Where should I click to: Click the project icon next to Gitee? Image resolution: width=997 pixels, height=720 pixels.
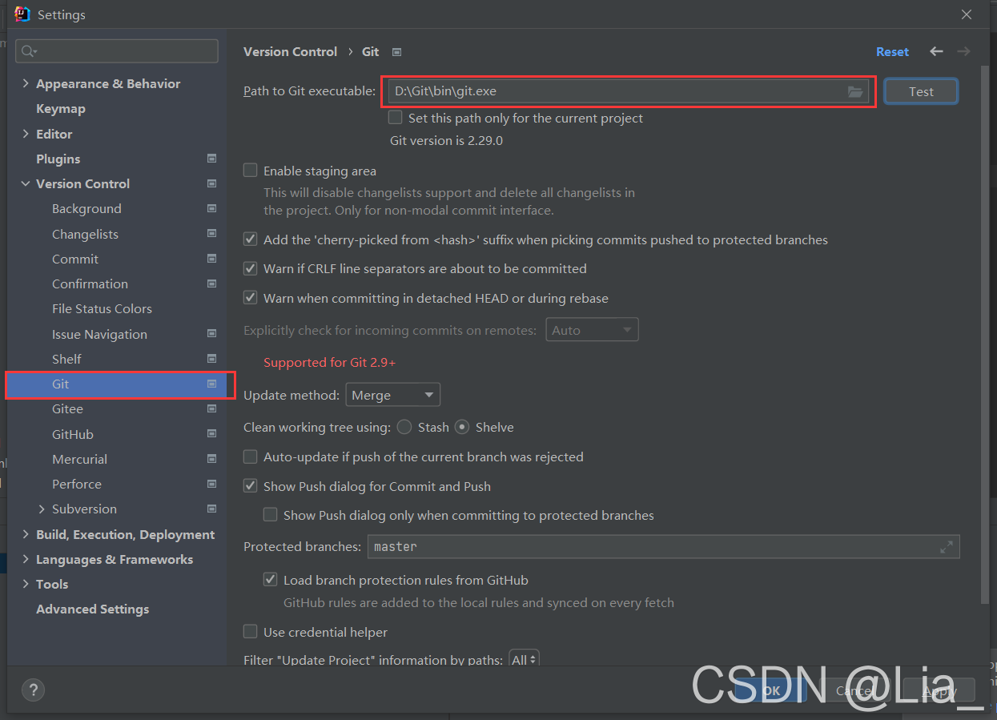pyautogui.click(x=211, y=408)
